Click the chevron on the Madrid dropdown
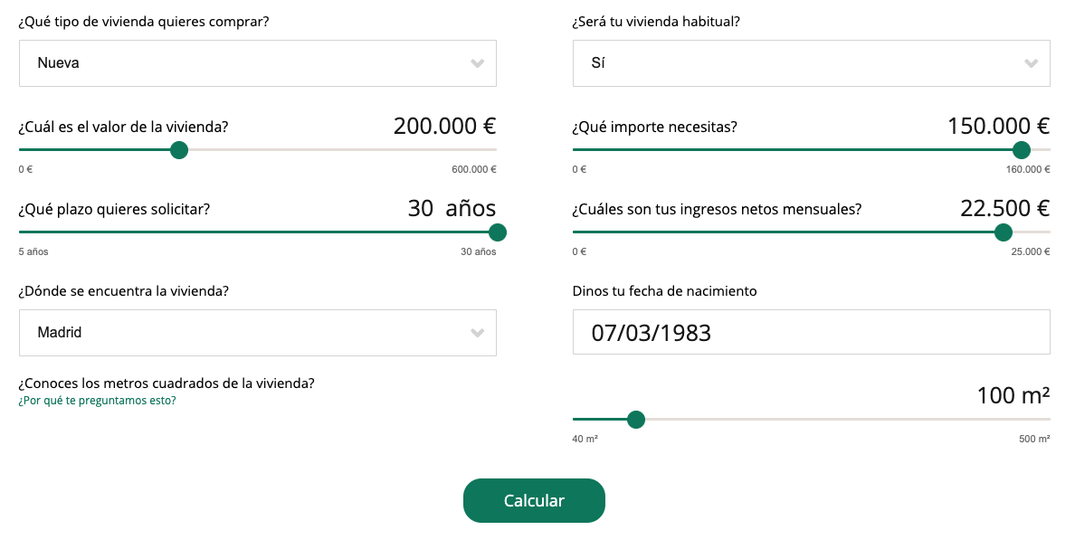This screenshot has width=1075, height=549. 478,332
